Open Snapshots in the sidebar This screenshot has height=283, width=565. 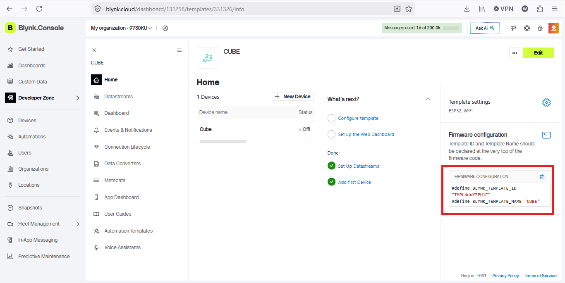coord(30,208)
